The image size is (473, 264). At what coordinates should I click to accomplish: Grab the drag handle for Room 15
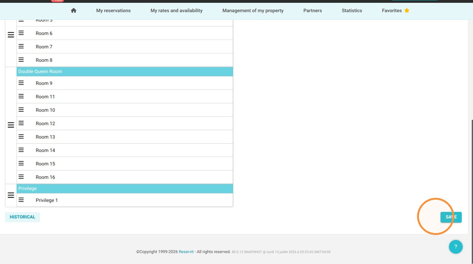pyautogui.click(x=21, y=163)
